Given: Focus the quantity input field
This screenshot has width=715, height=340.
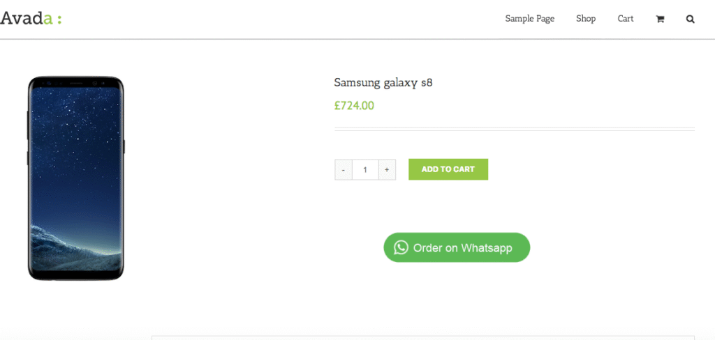Looking at the screenshot, I should point(365,169).
